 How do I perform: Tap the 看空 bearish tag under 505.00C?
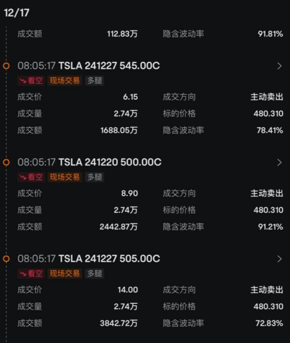click(31, 273)
